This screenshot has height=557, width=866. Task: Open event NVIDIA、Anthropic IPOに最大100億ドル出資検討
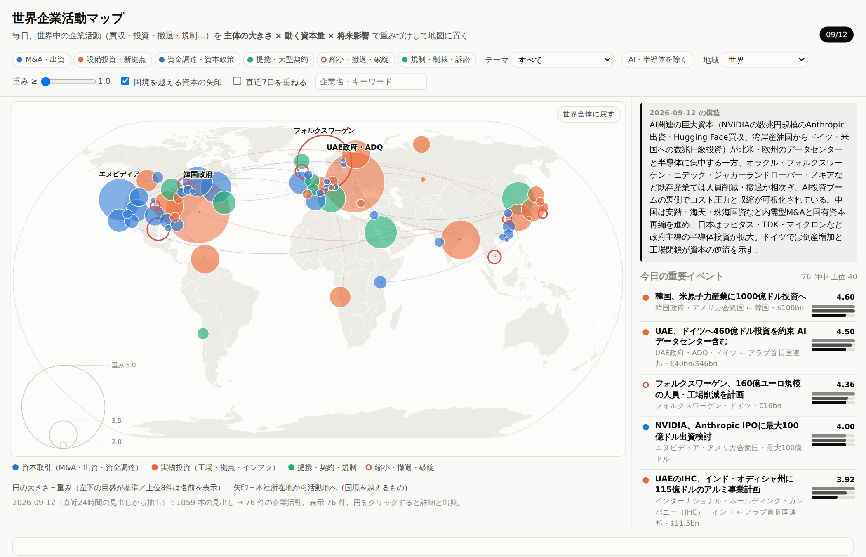click(x=748, y=442)
